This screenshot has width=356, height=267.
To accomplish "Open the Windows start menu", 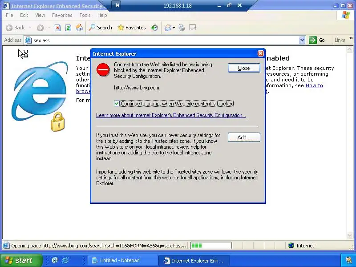I will (21, 260).
